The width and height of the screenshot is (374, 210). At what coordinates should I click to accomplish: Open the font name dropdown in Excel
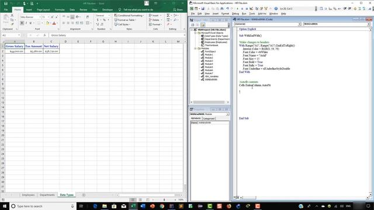pos(40,17)
